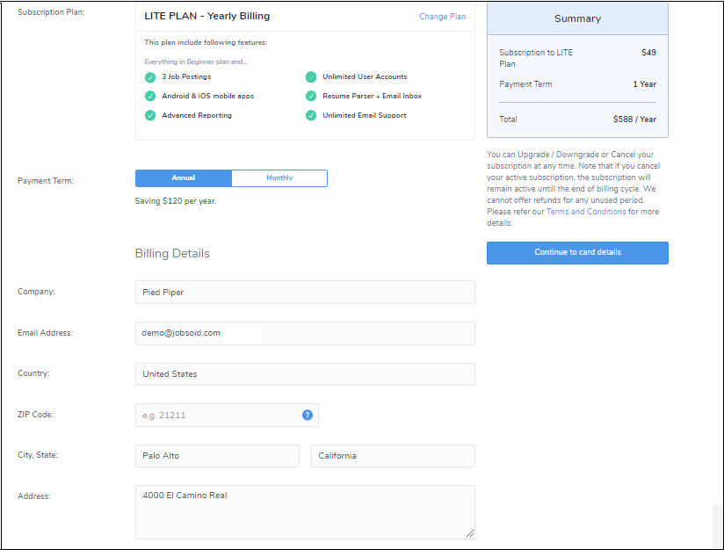Image resolution: width=724 pixels, height=550 pixels.
Task: Open the State field showing California
Action: pos(393,456)
